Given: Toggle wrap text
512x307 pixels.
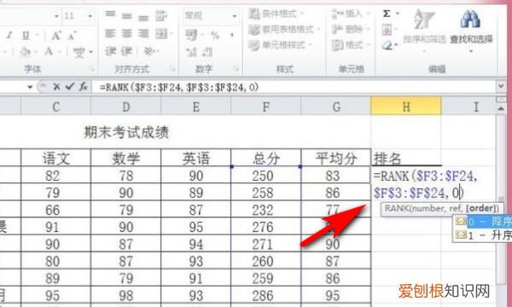Looking at the screenshot, I should click(x=161, y=15).
